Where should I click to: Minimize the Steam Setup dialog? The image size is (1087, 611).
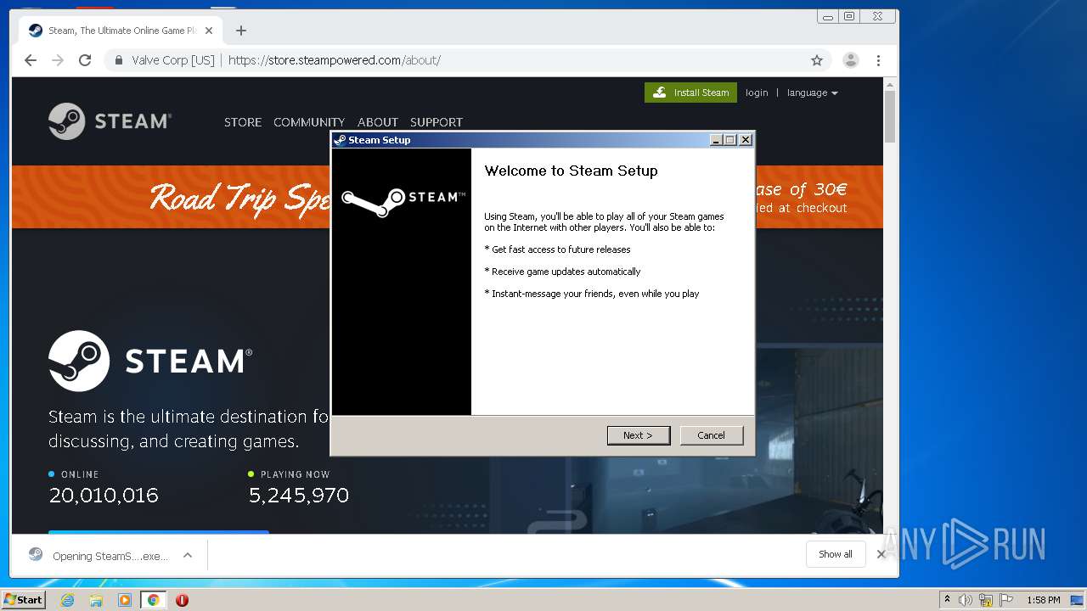[716, 140]
